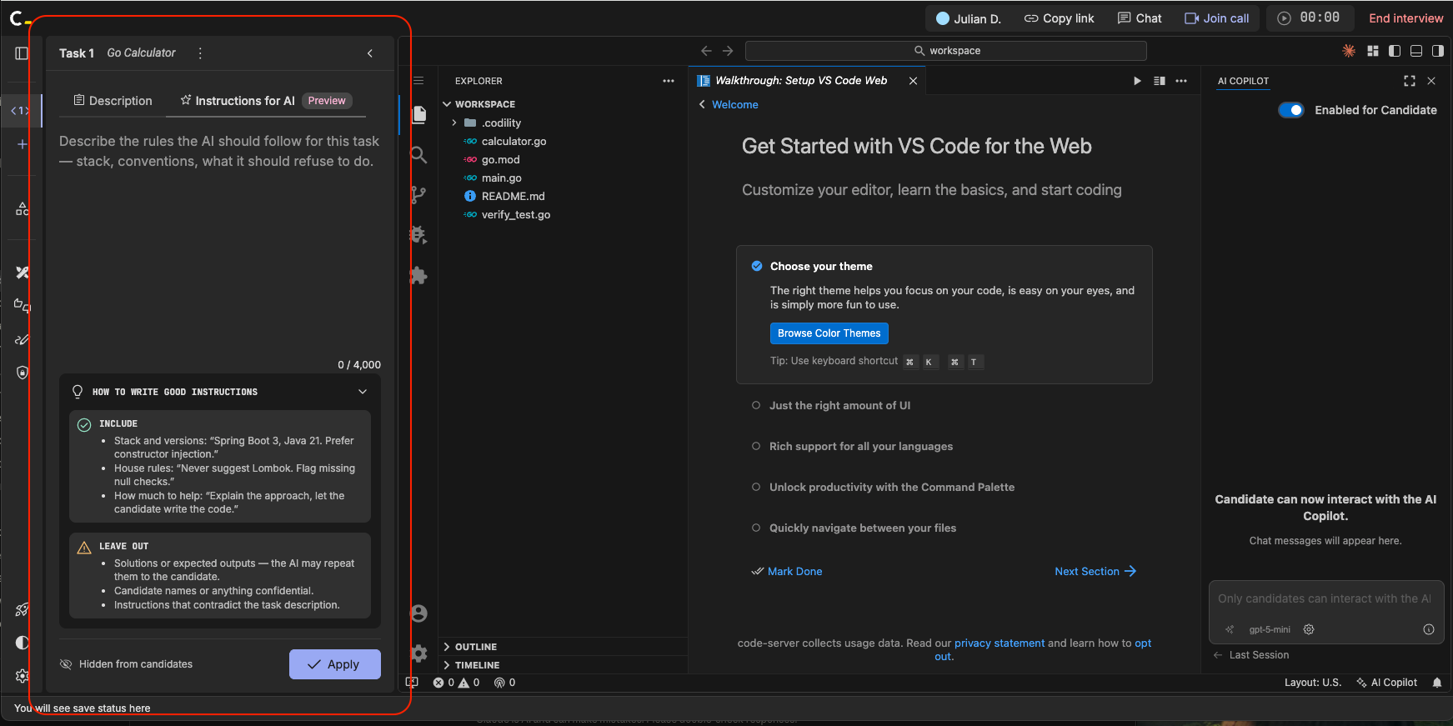The image size is (1453, 726).
Task: Select the Walkthrough: Setup VS Code Web tab
Action: pos(801,81)
